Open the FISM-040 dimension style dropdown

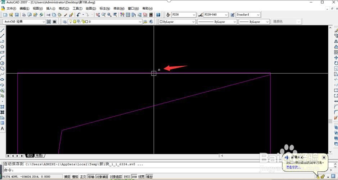[226, 15]
